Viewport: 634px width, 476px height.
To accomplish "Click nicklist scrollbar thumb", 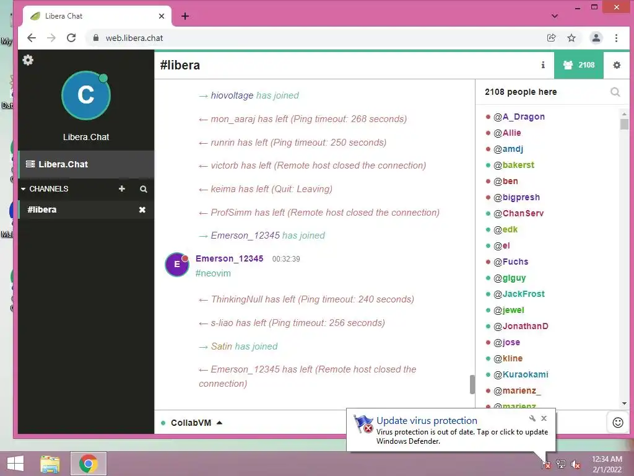I will pos(624,123).
